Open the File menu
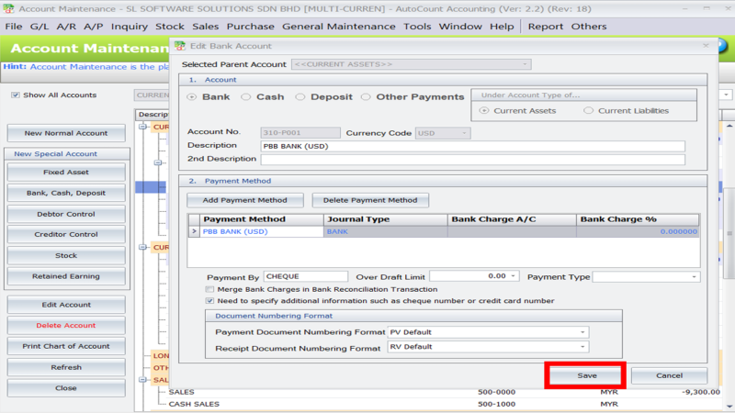The image size is (735, 413). [14, 27]
